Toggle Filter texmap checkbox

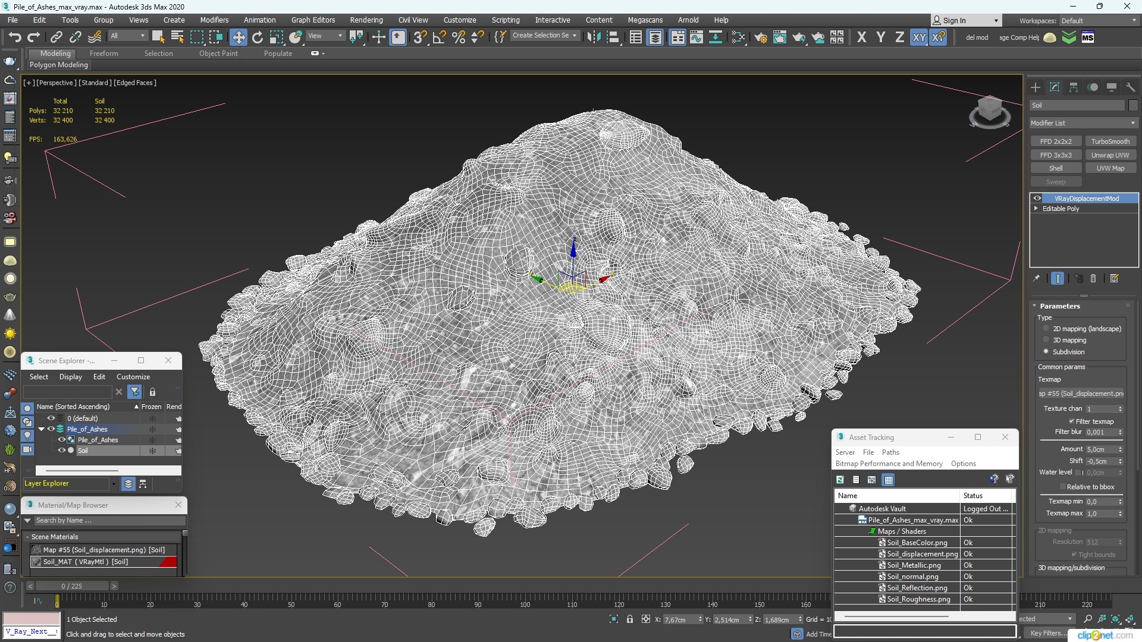pos(1072,421)
